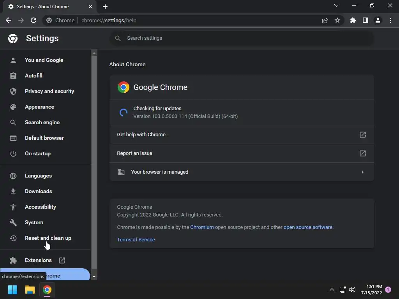
Task: Open Default browser section
Action: (x=44, y=138)
